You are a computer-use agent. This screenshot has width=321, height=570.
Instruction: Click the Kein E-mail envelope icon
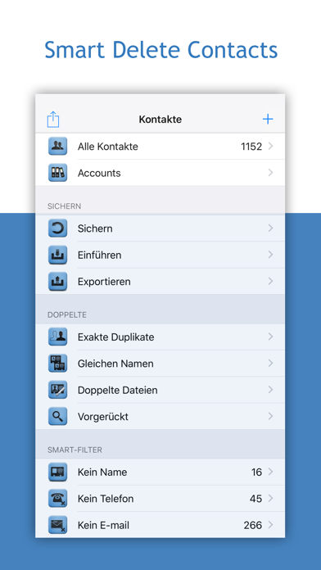(57, 525)
